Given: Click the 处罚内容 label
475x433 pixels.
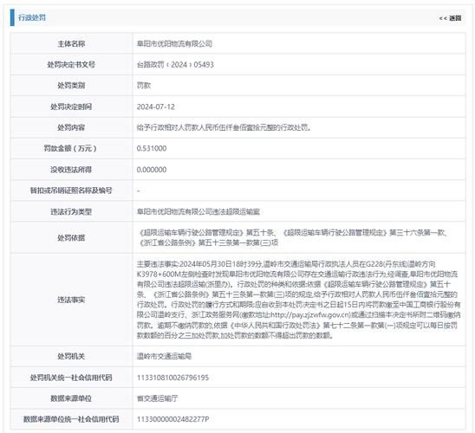Looking at the screenshot, I should tap(71, 127).
